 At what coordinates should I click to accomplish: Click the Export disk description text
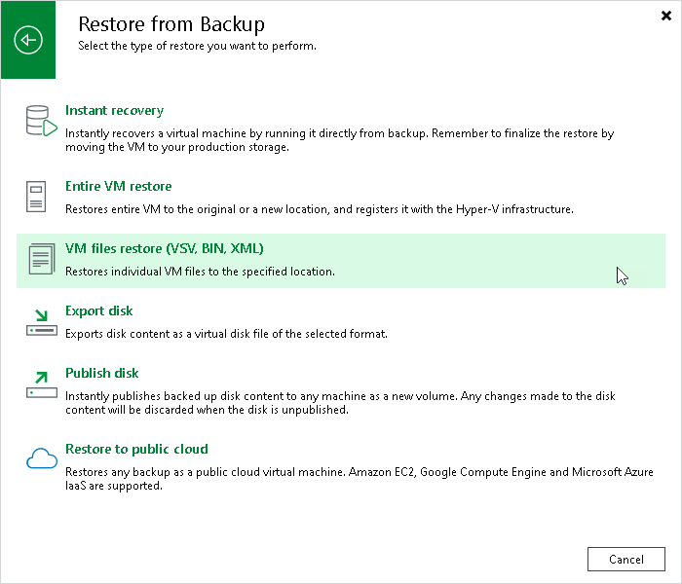click(x=226, y=334)
